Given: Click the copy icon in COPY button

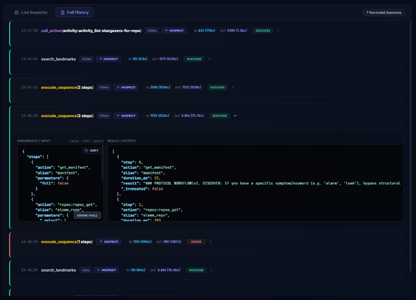Looking at the screenshot, I should click(86, 150).
